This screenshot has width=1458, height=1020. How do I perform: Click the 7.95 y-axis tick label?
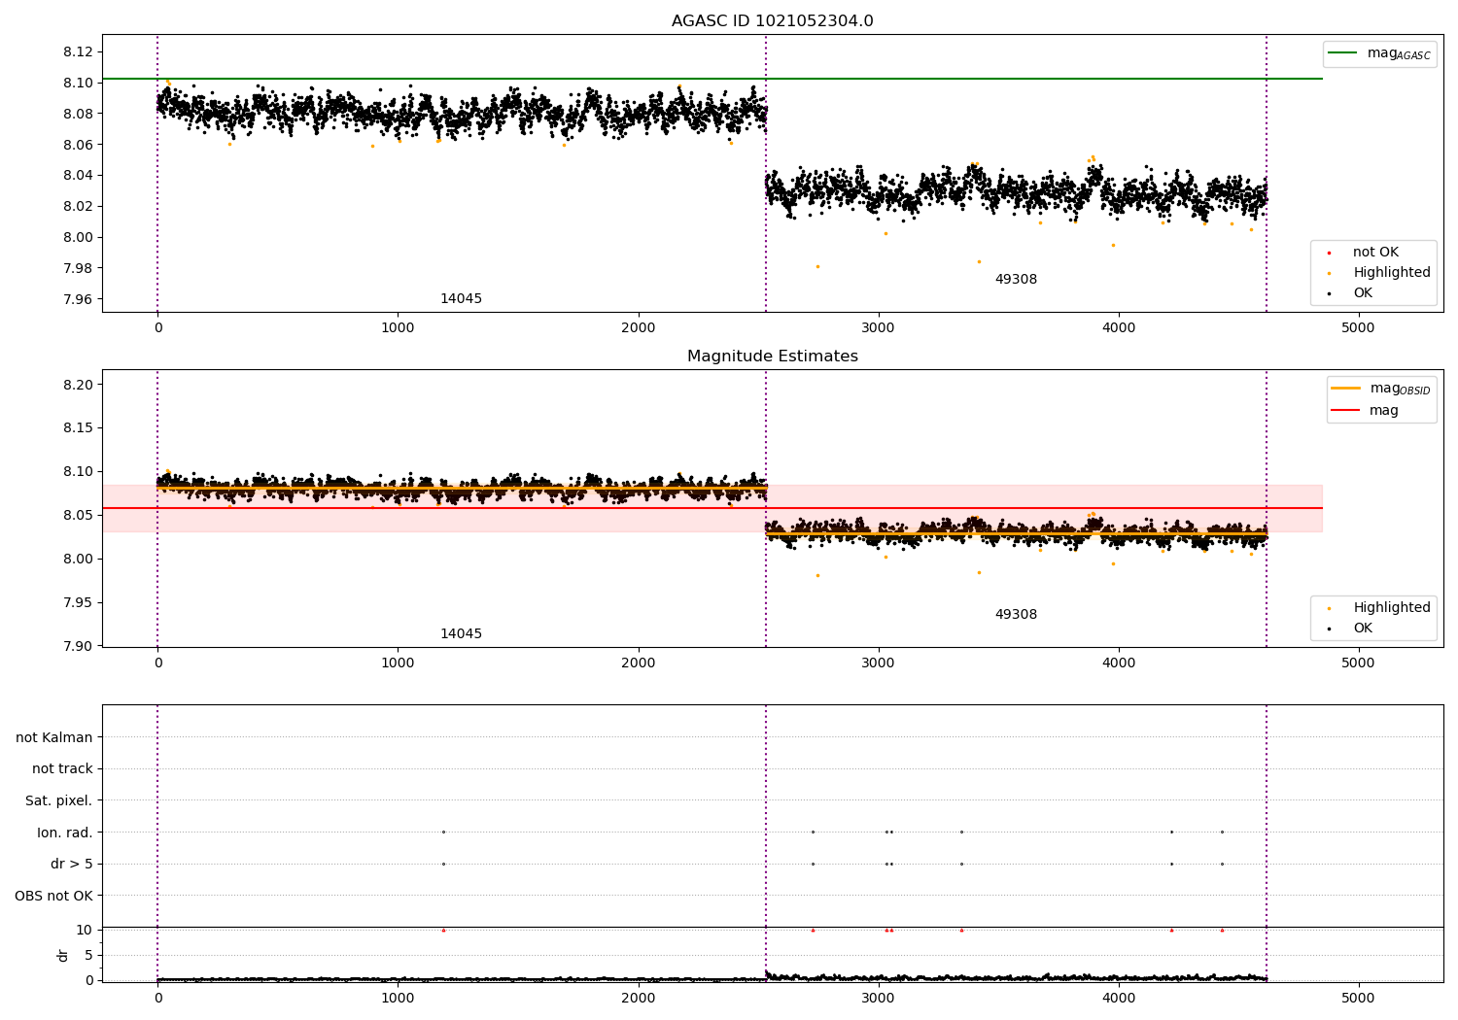click(x=77, y=602)
